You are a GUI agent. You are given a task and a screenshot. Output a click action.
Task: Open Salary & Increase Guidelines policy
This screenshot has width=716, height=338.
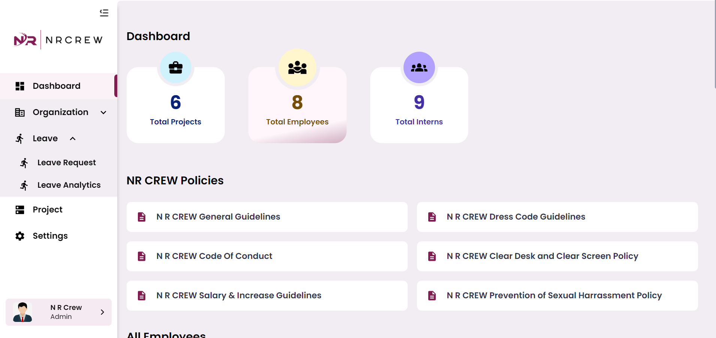pos(239,296)
